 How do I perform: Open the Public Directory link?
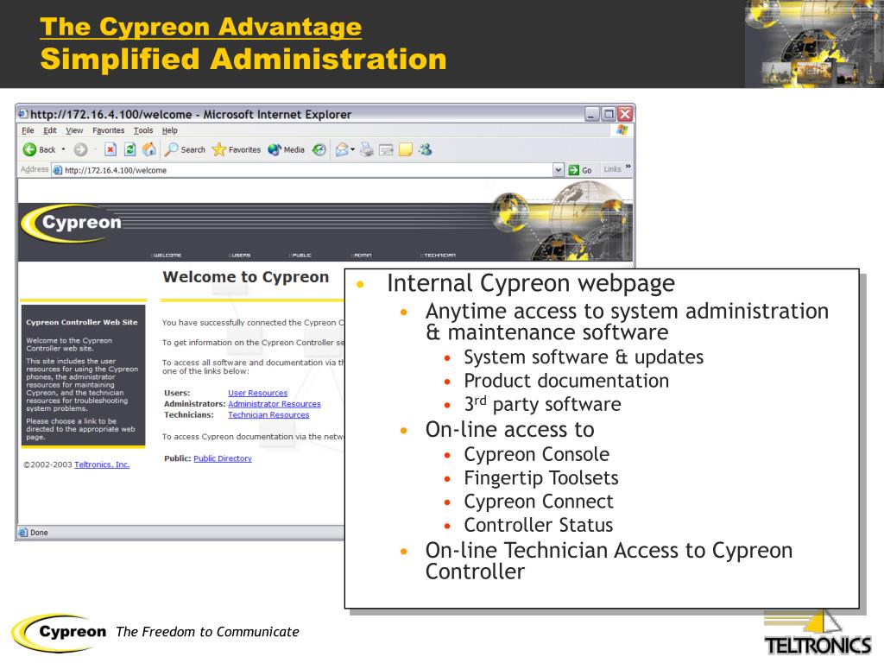[x=223, y=458]
